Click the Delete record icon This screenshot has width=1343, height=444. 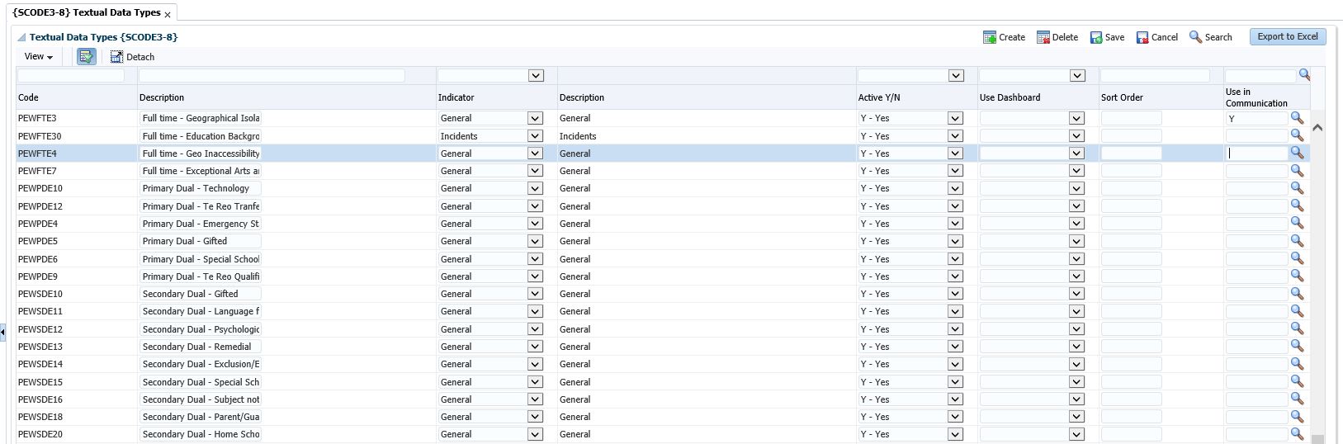pyautogui.click(x=1043, y=37)
